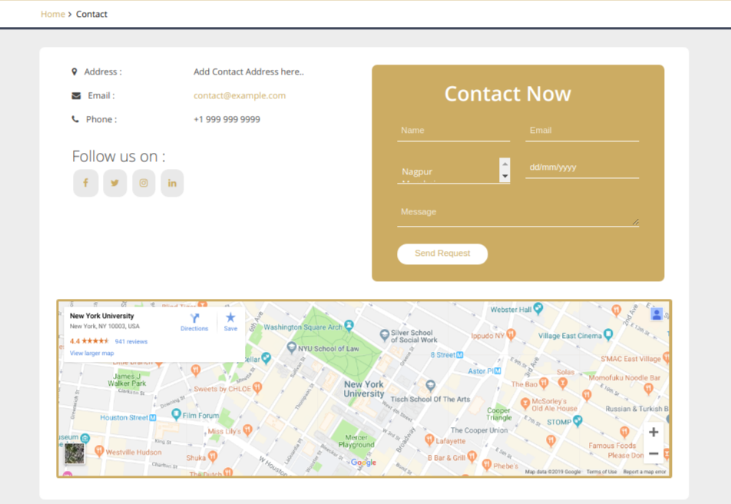The width and height of the screenshot is (731, 504).
Task: Open the LinkedIn social icon
Action: pos(172,183)
